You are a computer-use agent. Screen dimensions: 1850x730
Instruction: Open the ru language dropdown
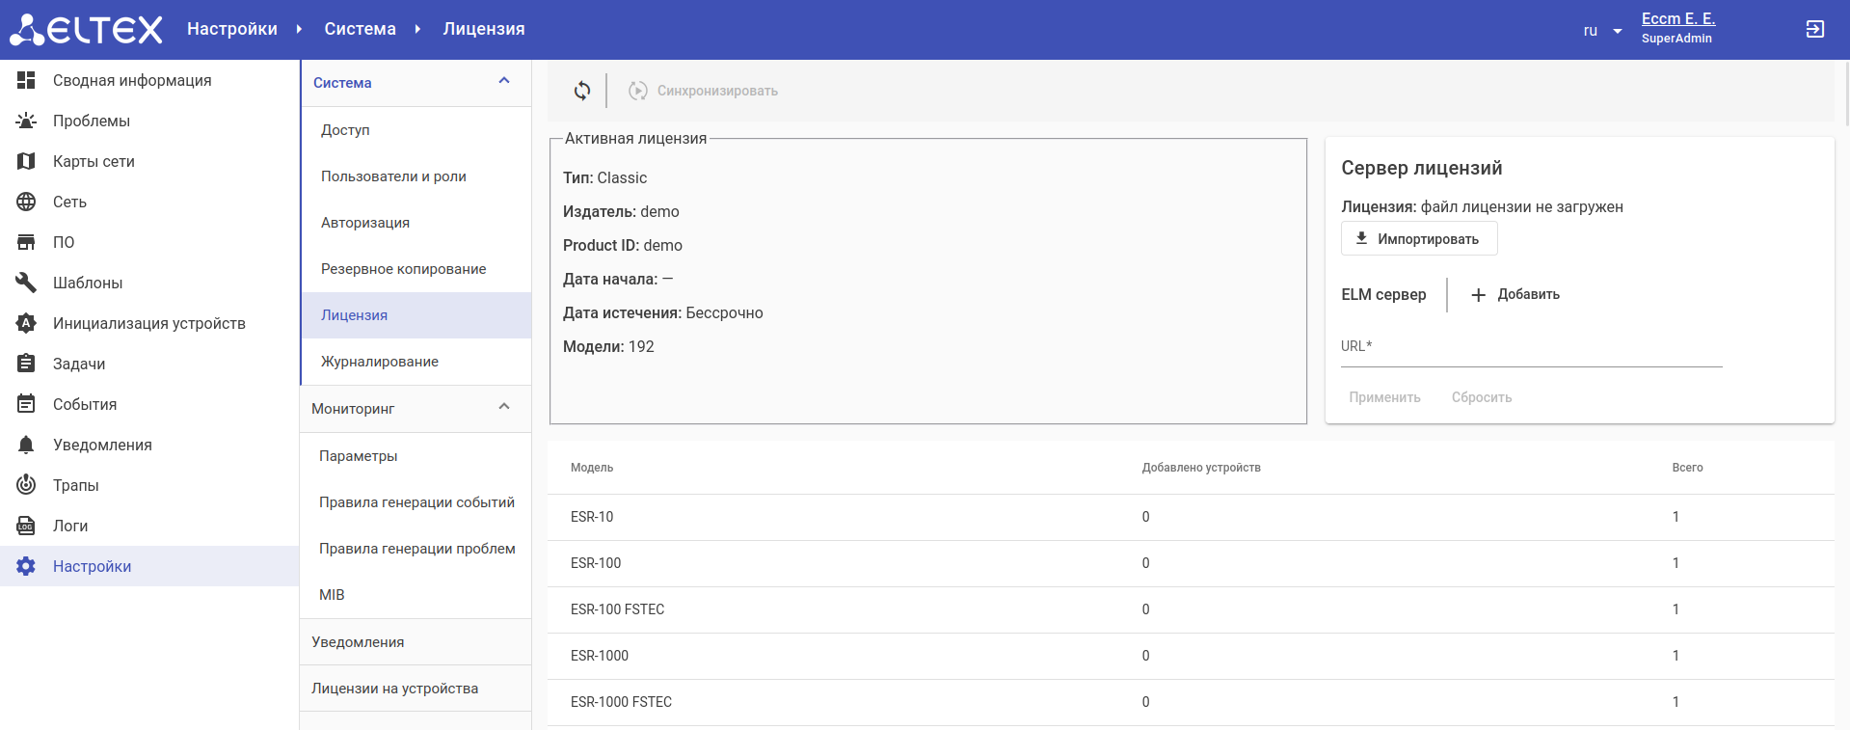pyautogui.click(x=1602, y=31)
